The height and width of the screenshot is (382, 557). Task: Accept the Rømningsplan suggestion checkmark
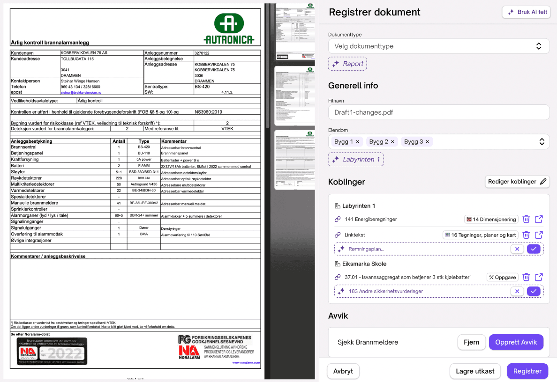click(x=534, y=249)
